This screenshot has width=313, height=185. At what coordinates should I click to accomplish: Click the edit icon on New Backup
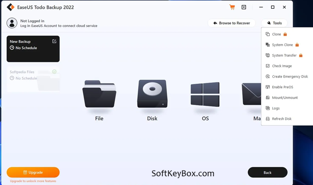click(54, 41)
